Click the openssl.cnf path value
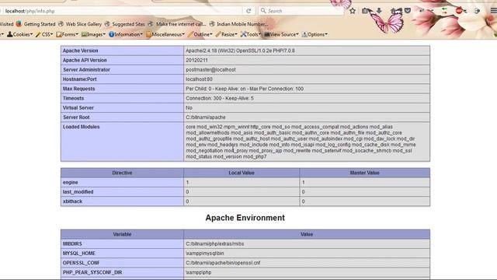 coord(223,263)
